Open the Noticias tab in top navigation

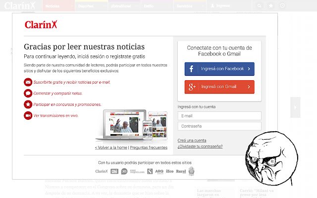(x=58, y=6)
